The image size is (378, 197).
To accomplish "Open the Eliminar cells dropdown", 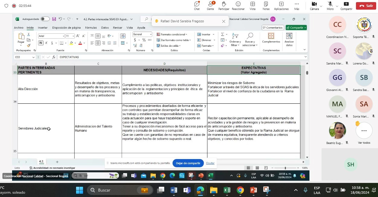I will 206,40.
